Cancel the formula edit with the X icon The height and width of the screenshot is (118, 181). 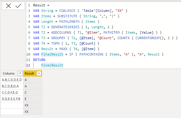[9, 6]
